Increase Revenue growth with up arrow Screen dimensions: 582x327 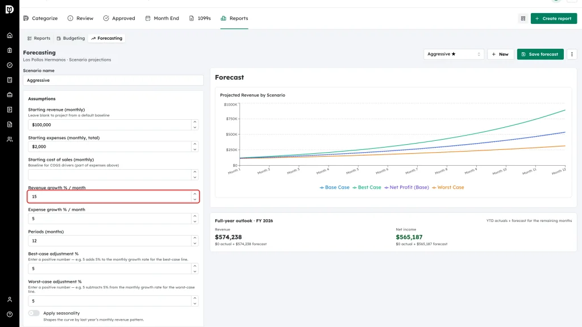coord(195,194)
